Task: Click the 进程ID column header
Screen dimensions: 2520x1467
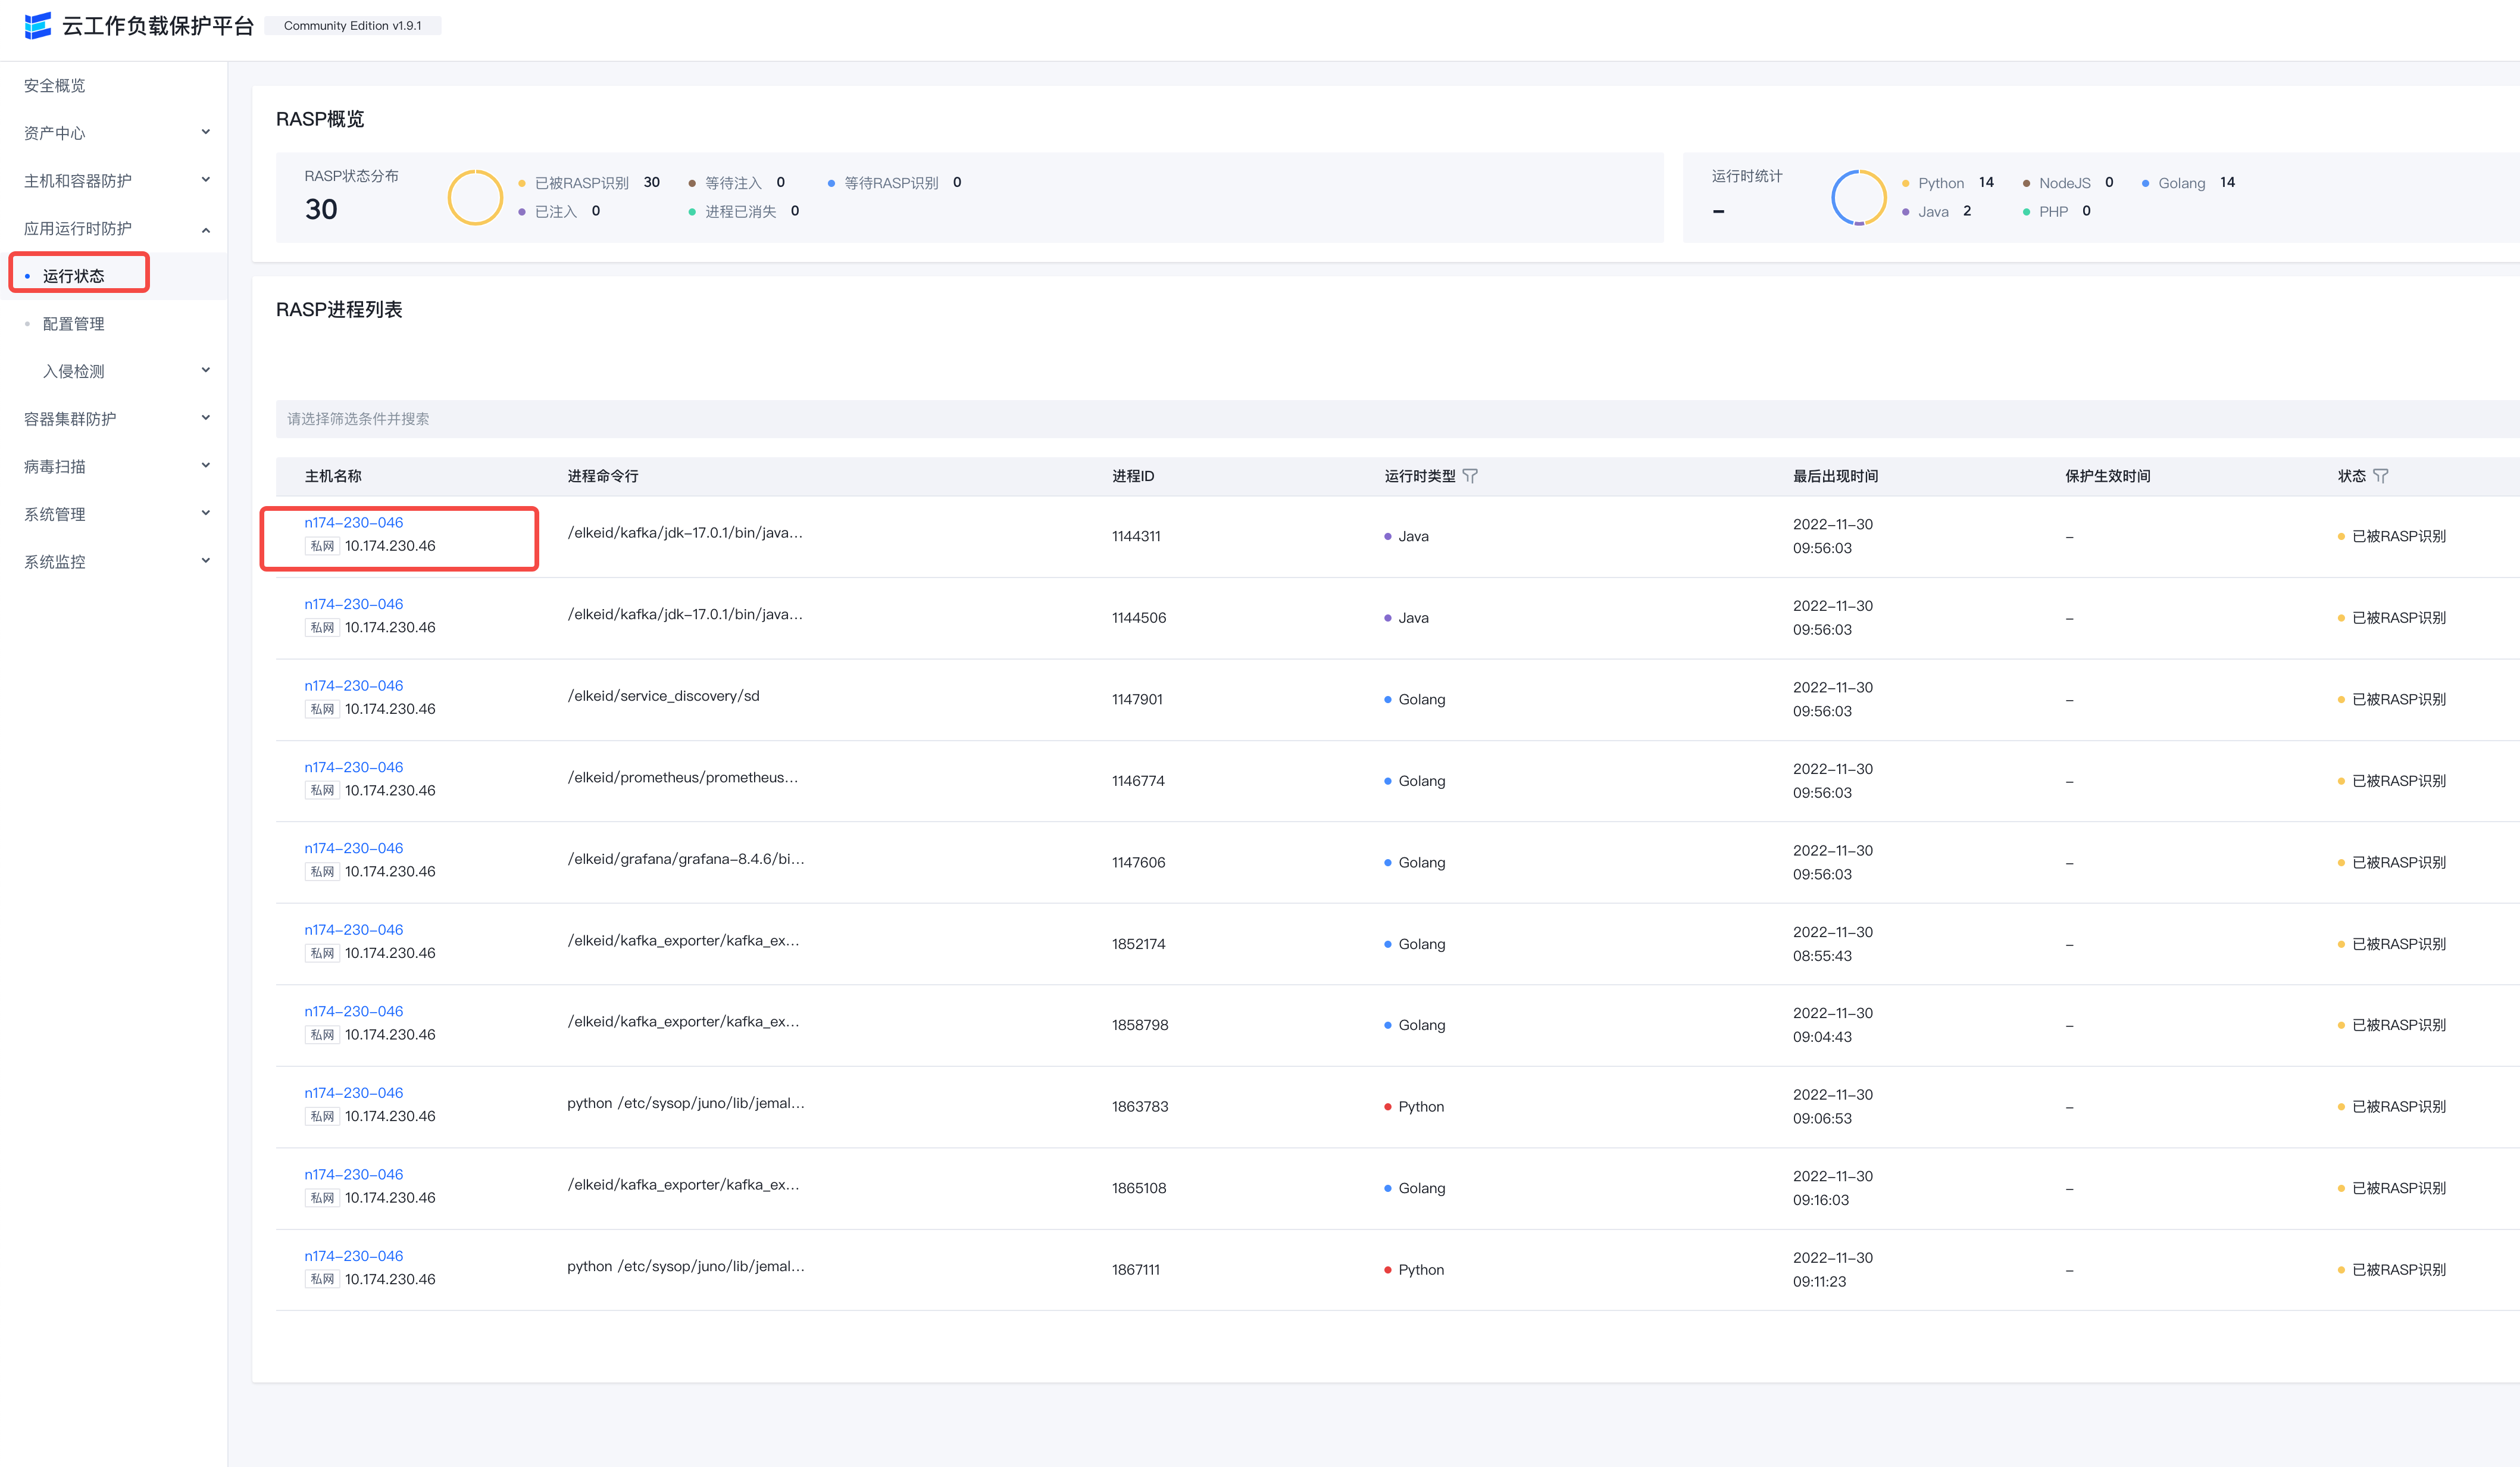Action: (x=1133, y=476)
